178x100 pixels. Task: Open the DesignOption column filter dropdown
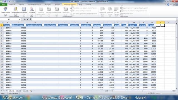tap(57, 25)
